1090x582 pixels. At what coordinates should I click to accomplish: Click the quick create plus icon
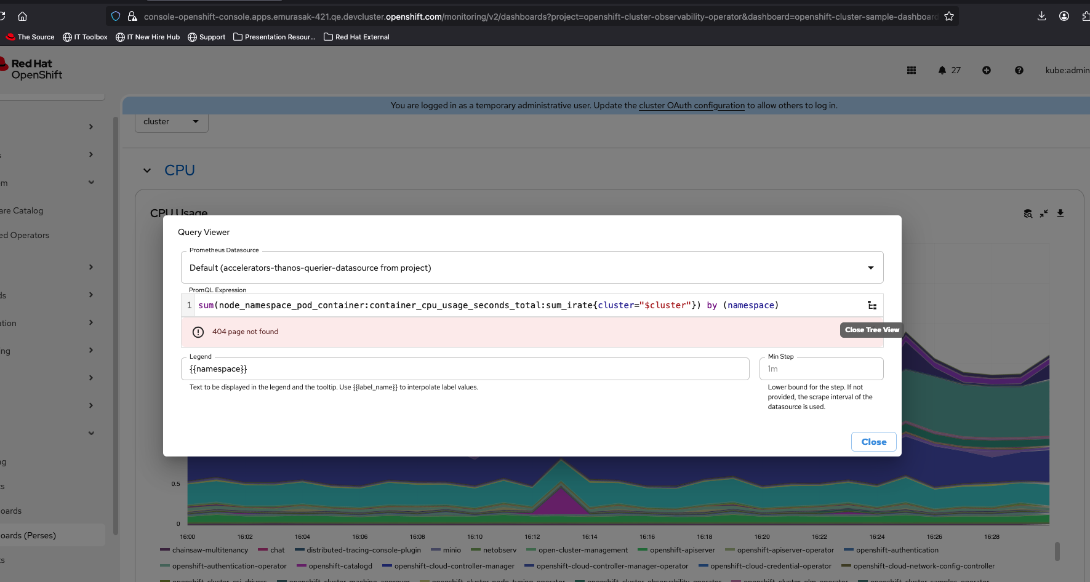tap(987, 71)
